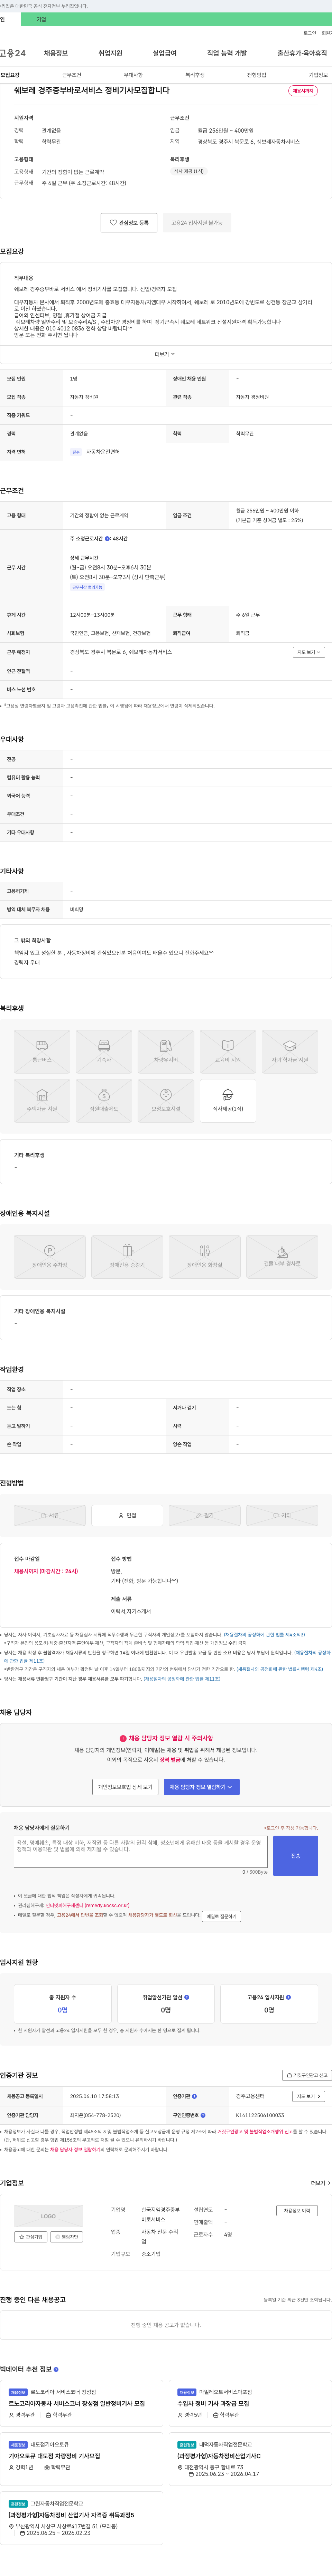The image size is (332, 2576).
Task: Expand job description with 더보기
Action: point(165,354)
